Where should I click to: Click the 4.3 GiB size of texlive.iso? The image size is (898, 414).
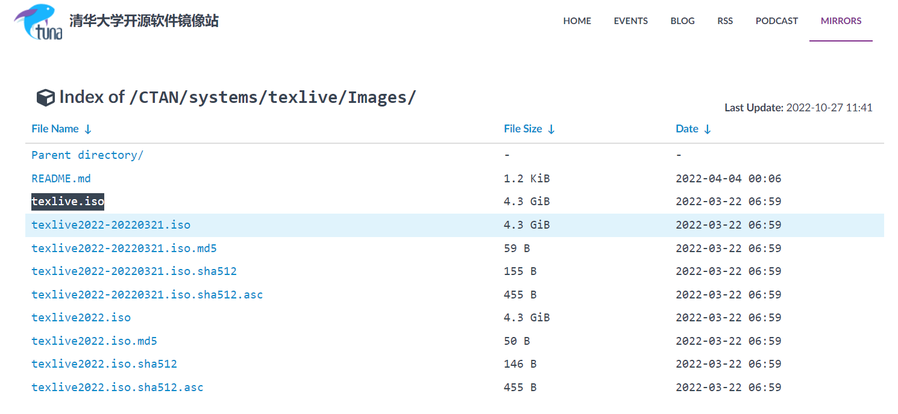click(x=527, y=202)
